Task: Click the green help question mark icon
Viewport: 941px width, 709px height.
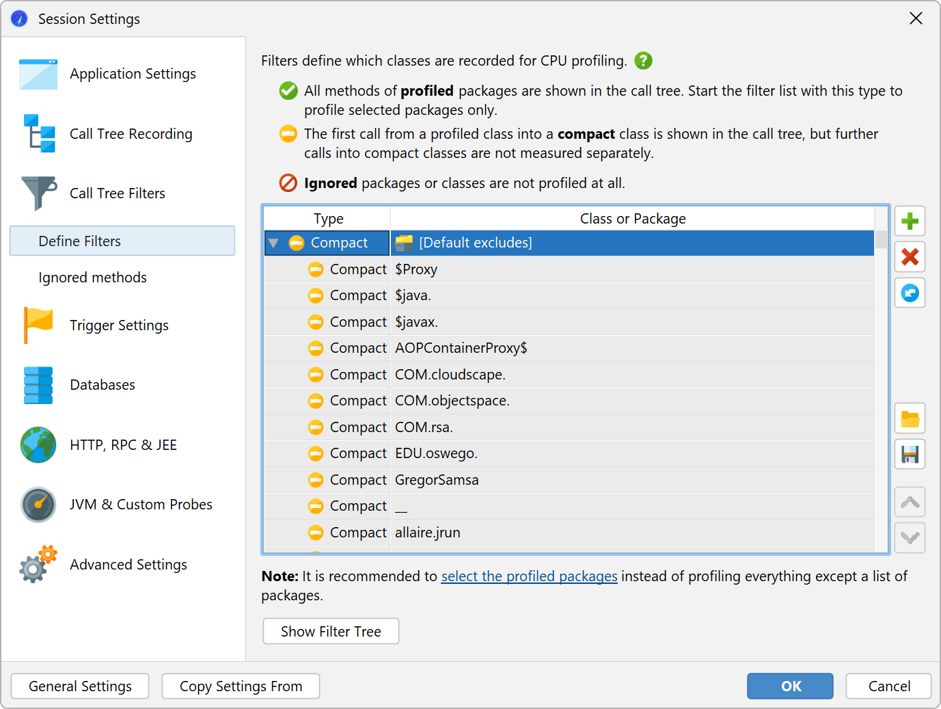Action: (x=643, y=61)
